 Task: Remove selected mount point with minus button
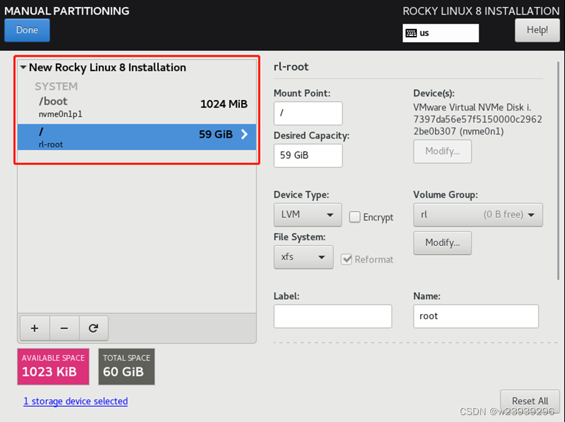[x=64, y=328]
